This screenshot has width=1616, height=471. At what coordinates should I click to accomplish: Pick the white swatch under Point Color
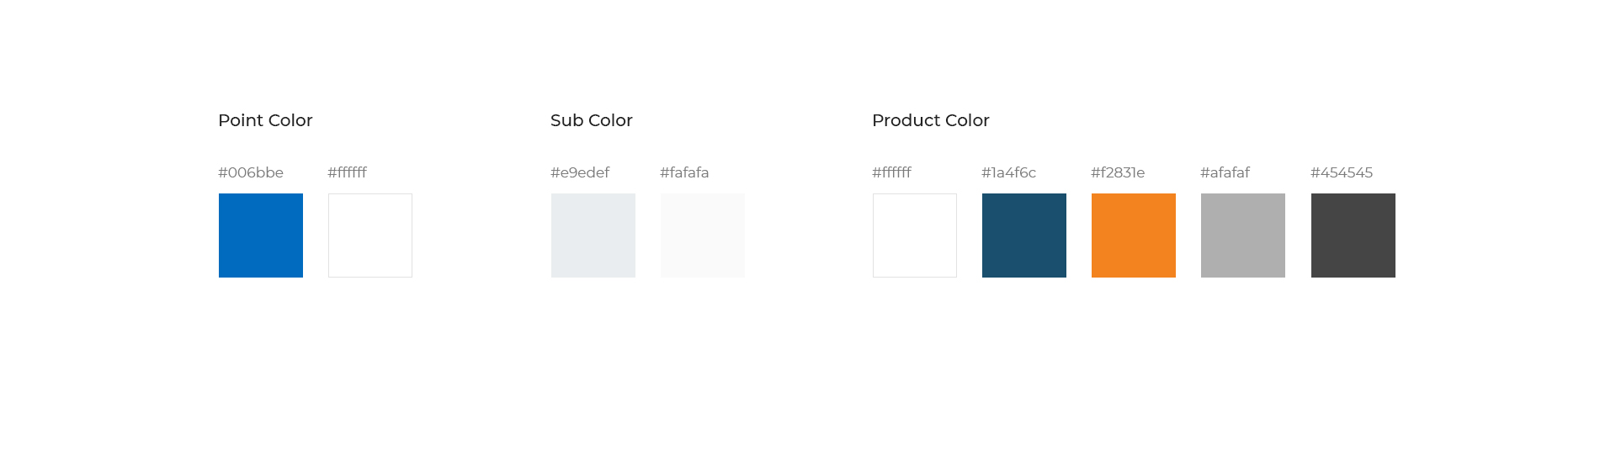tap(370, 235)
